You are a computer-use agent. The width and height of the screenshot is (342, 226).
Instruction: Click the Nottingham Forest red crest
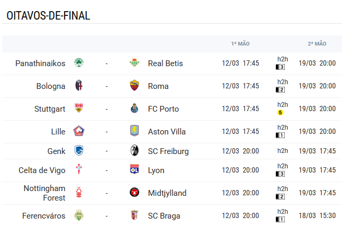[x=79, y=193]
